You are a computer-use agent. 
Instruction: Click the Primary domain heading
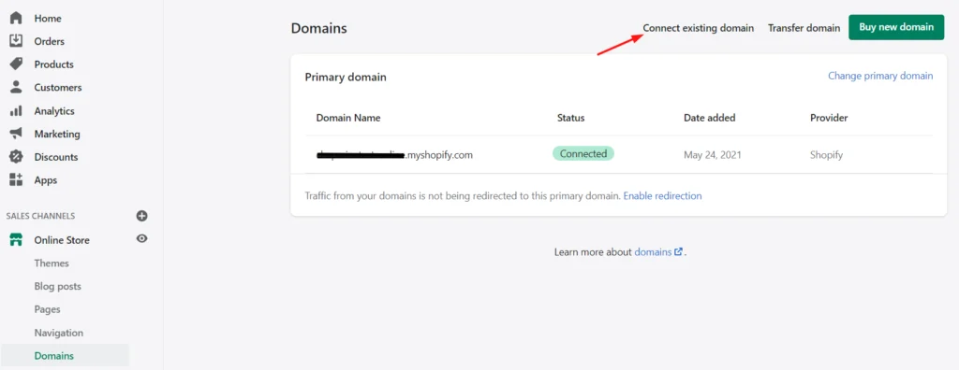click(x=346, y=78)
